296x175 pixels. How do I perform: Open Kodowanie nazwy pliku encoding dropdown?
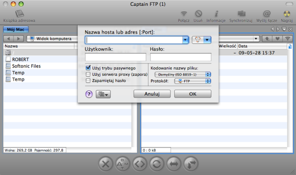[x=183, y=75]
